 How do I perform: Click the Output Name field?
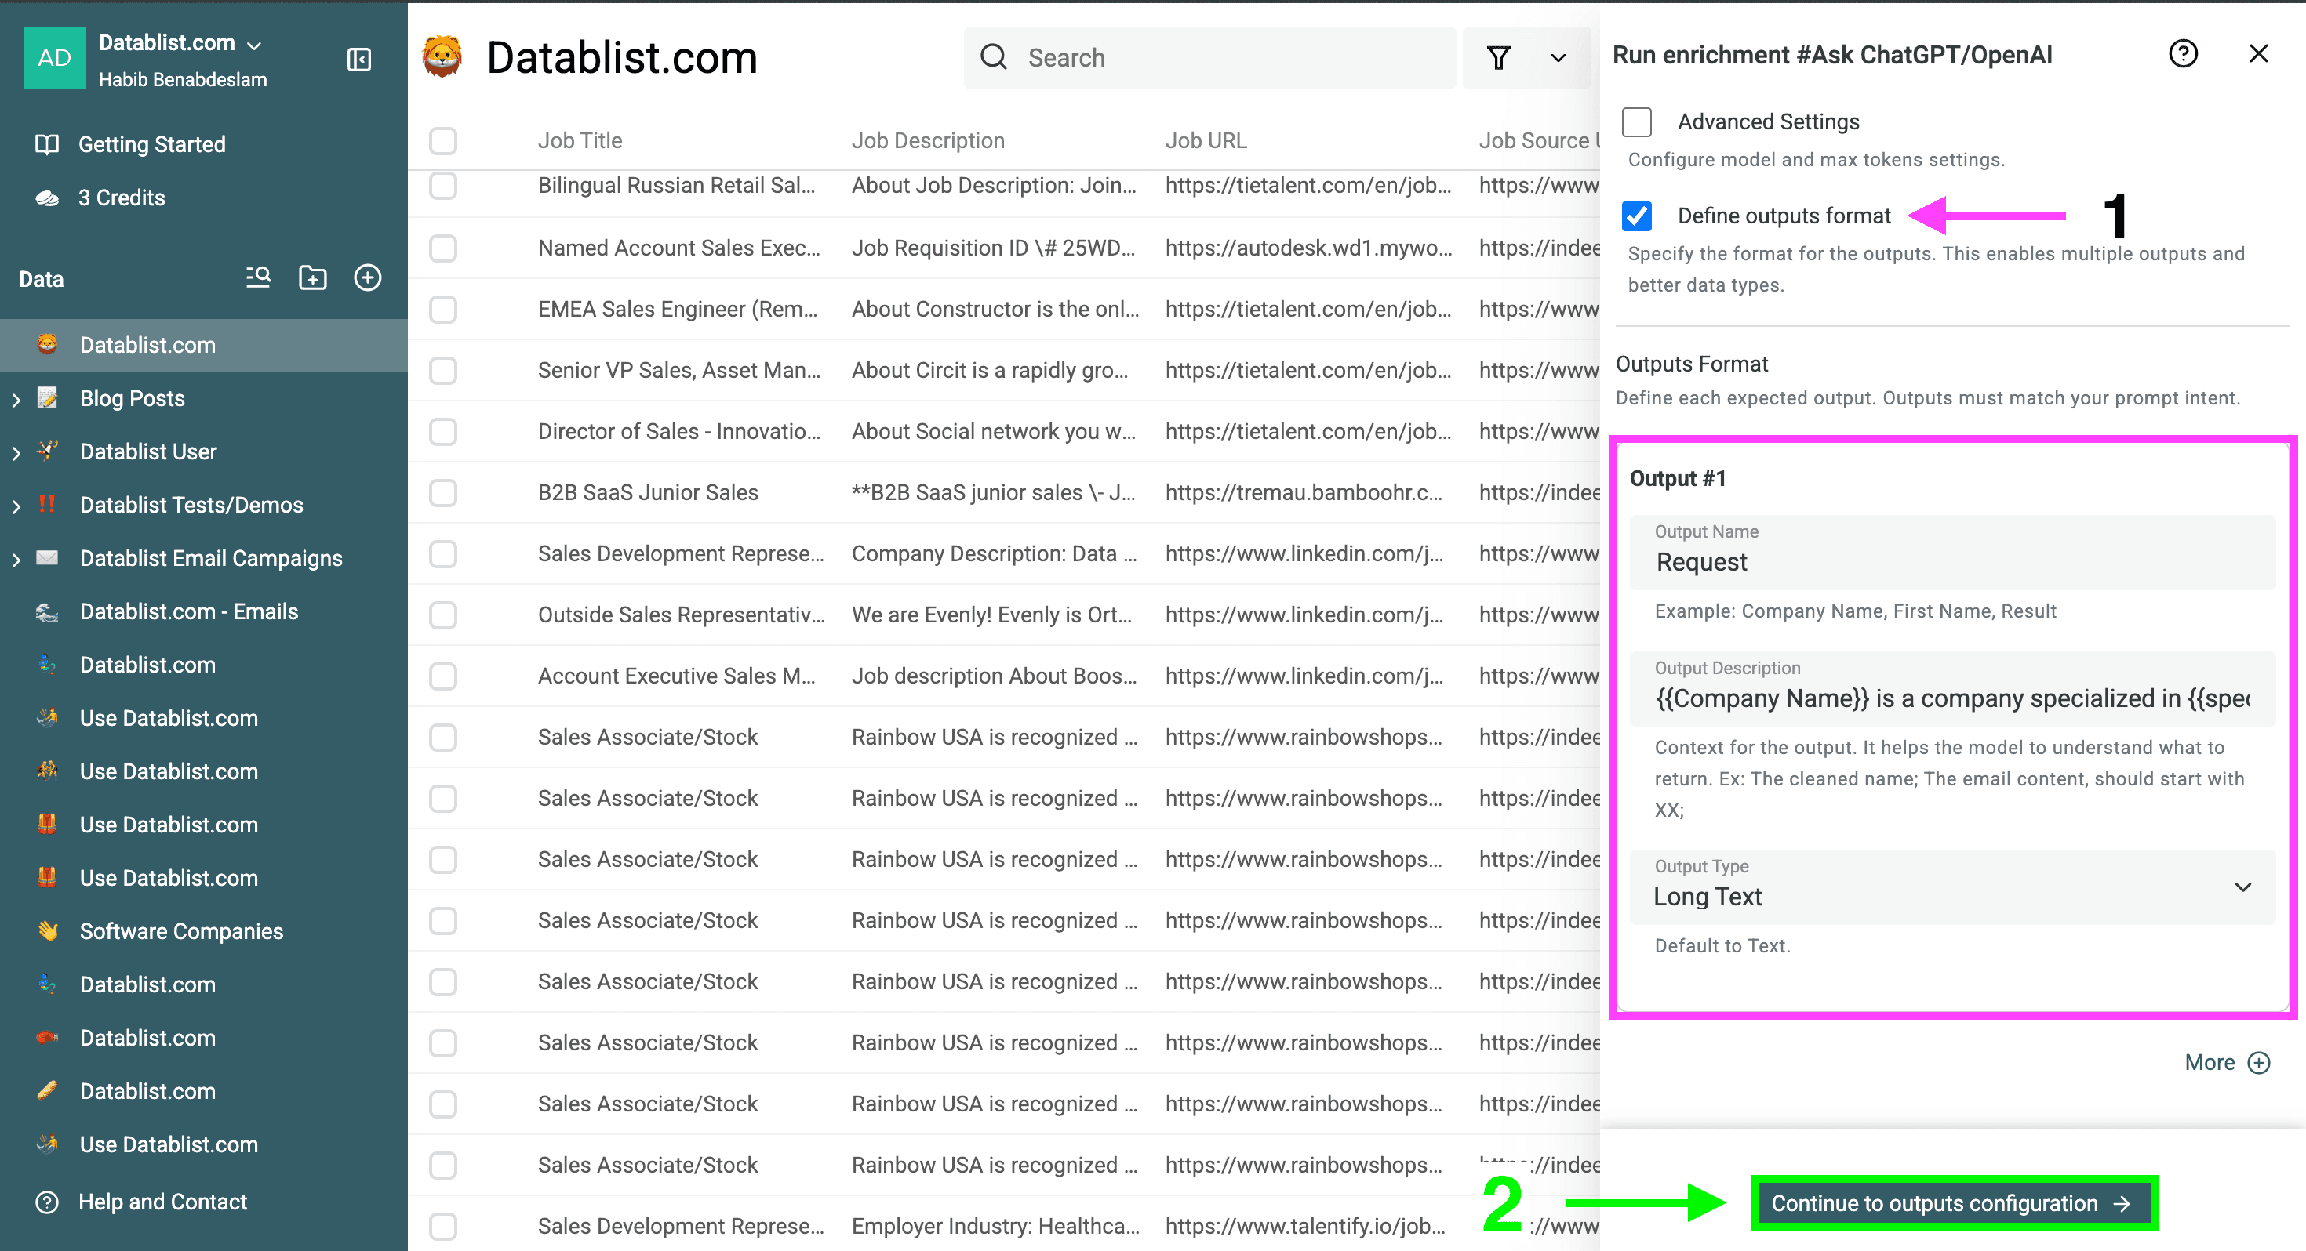(1951, 561)
